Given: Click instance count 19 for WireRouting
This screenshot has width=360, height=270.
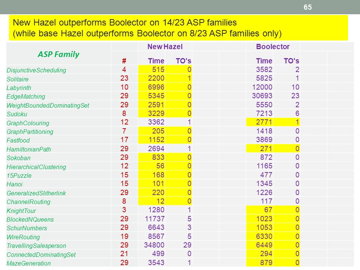Looking at the screenshot, I should (124, 236).
